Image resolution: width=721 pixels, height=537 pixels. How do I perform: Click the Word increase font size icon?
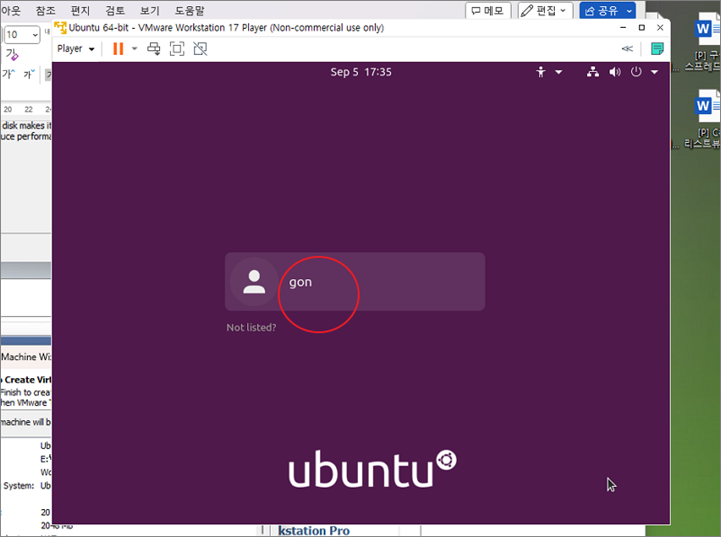pos(8,74)
